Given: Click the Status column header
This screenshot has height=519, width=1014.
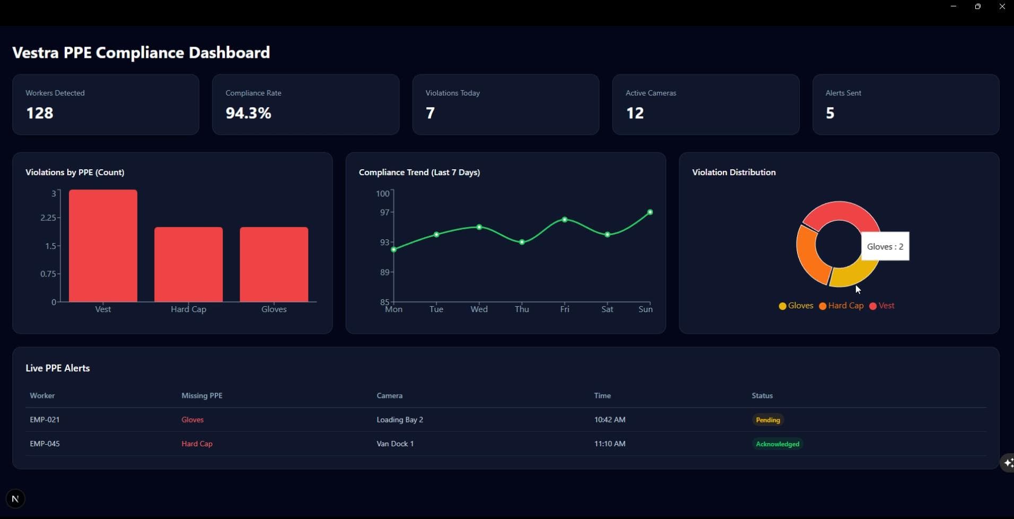Looking at the screenshot, I should (762, 396).
